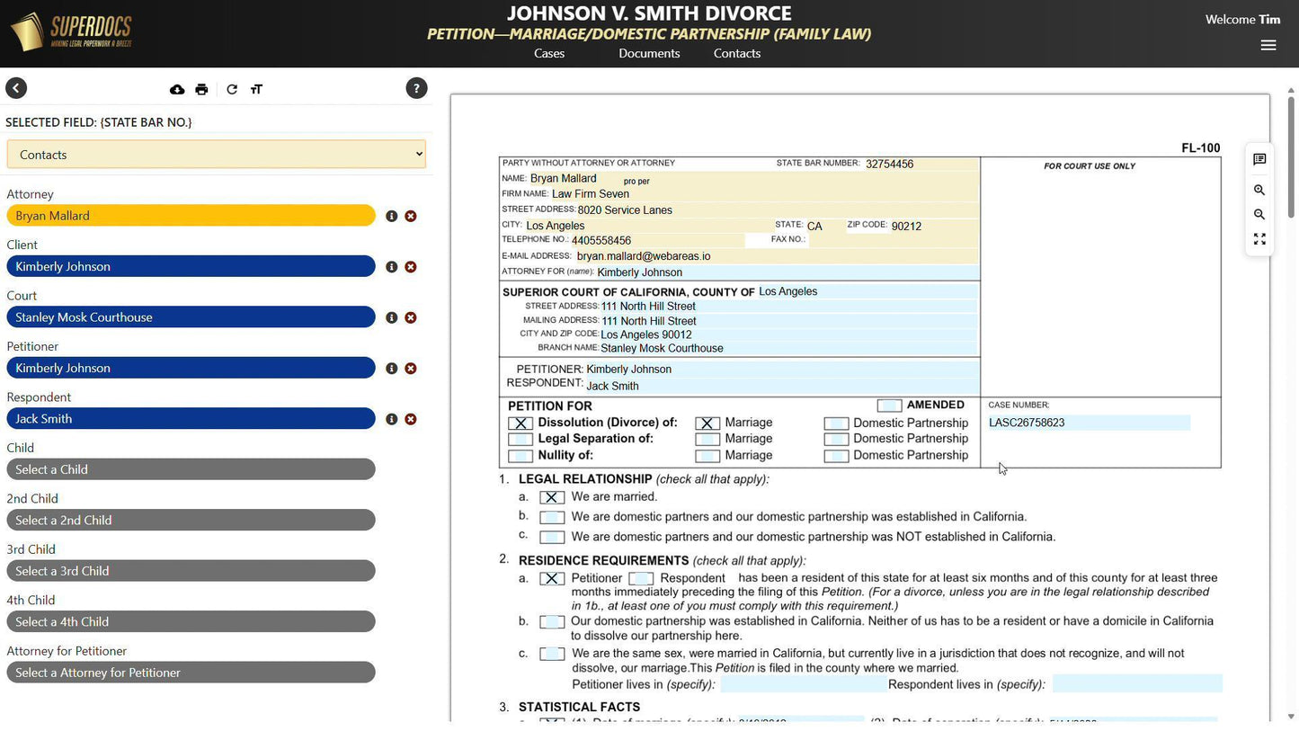
Task: Select a 4th Child pill
Action: (x=191, y=622)
